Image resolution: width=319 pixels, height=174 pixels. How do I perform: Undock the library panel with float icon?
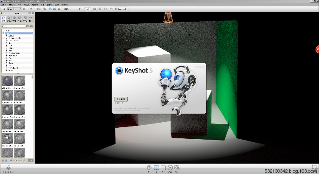pos(29,13)
